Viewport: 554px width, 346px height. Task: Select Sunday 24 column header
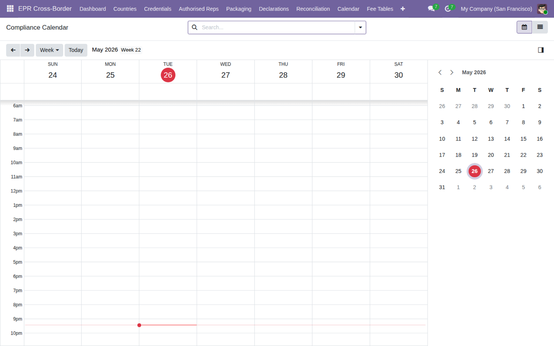click(53, 72)
